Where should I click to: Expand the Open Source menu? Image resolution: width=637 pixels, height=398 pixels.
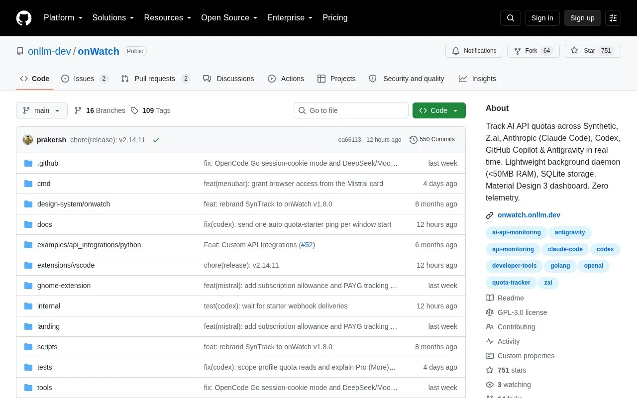click(x=229, y=18)
